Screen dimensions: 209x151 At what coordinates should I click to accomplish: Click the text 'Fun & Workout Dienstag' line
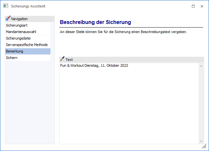(94, 66)
